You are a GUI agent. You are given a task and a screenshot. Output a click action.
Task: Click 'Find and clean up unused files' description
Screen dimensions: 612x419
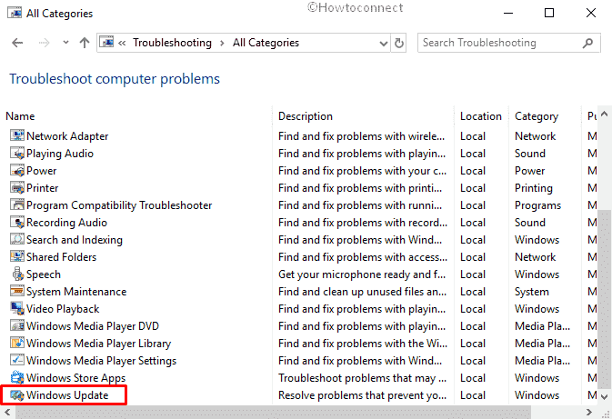coord(362,292)
